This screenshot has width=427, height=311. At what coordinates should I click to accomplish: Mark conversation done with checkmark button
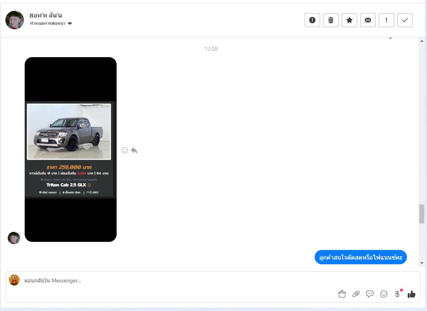click(x=405, y=20)
